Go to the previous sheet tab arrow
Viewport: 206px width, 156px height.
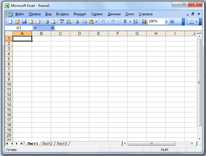[x=12, y=143]
